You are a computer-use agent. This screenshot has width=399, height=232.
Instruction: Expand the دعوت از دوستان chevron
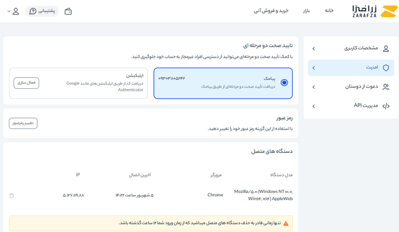click(x=313, y=87)
